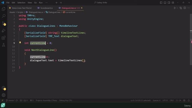Toggle the secondary side bar layout icon
The width and height of the screenshot is (192, 108).
click(x=169, y=3)
